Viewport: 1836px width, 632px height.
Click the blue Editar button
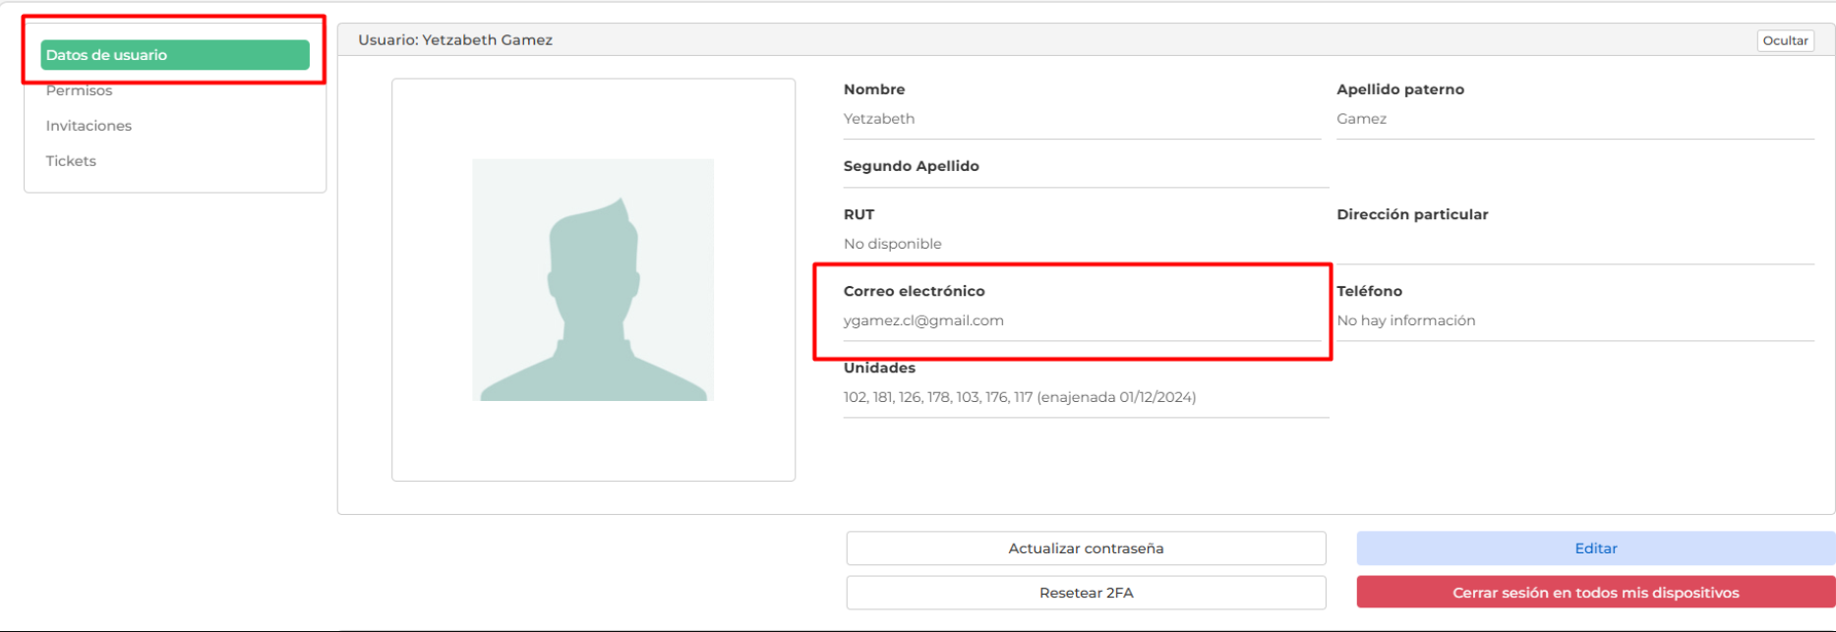(x=1595, y=548)
